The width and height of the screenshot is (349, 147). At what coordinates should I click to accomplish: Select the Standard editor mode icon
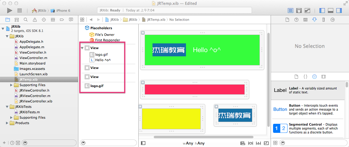[x=290, y=11]
